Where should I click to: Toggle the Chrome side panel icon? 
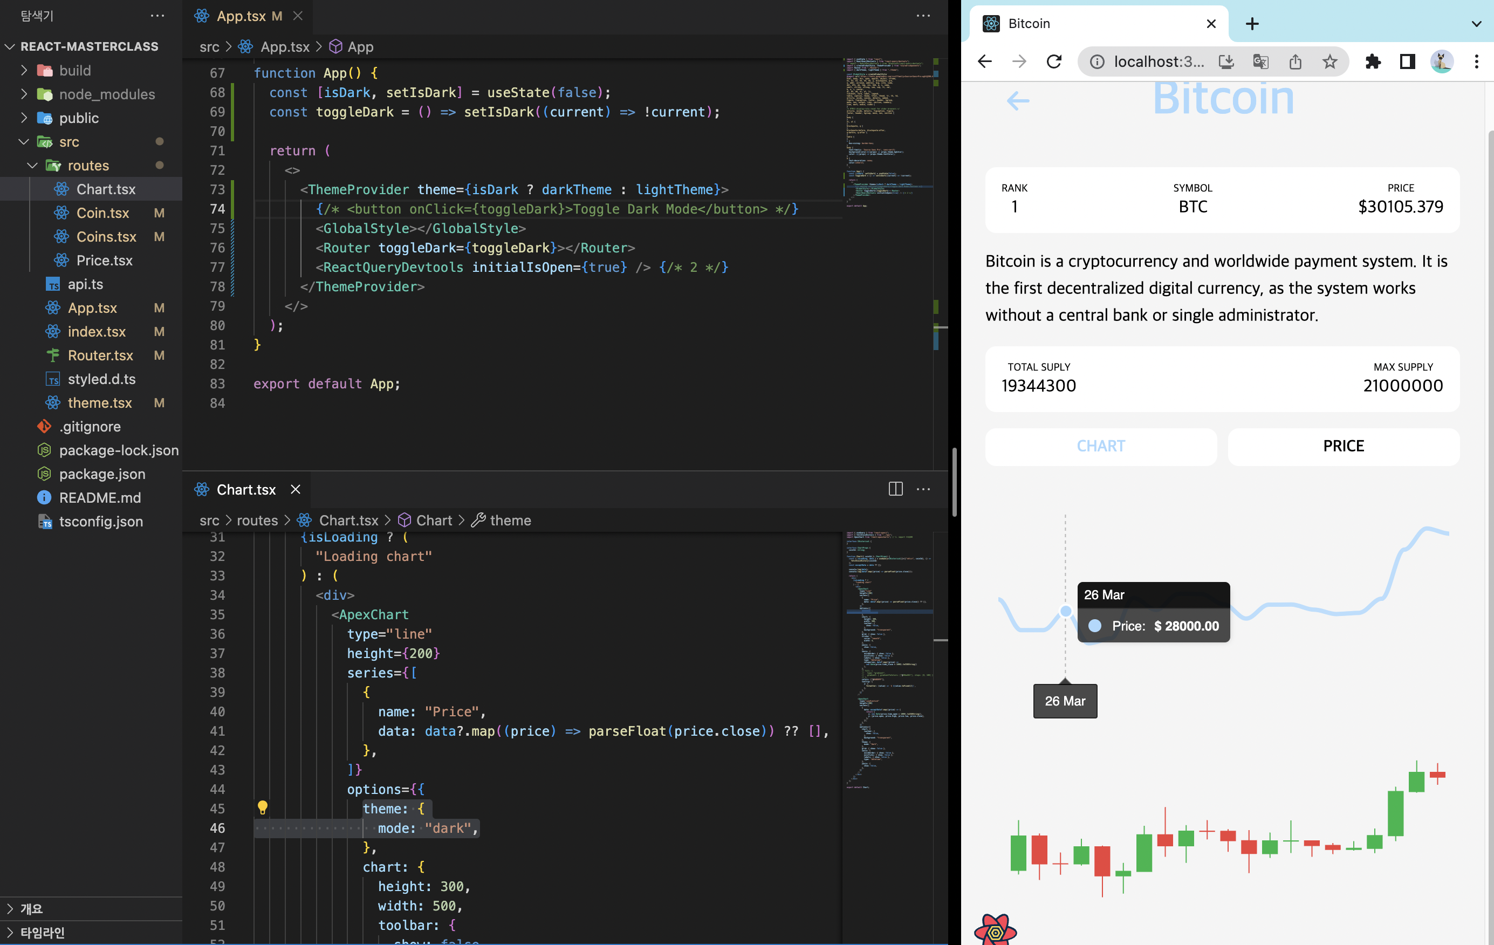[1407, 61]
